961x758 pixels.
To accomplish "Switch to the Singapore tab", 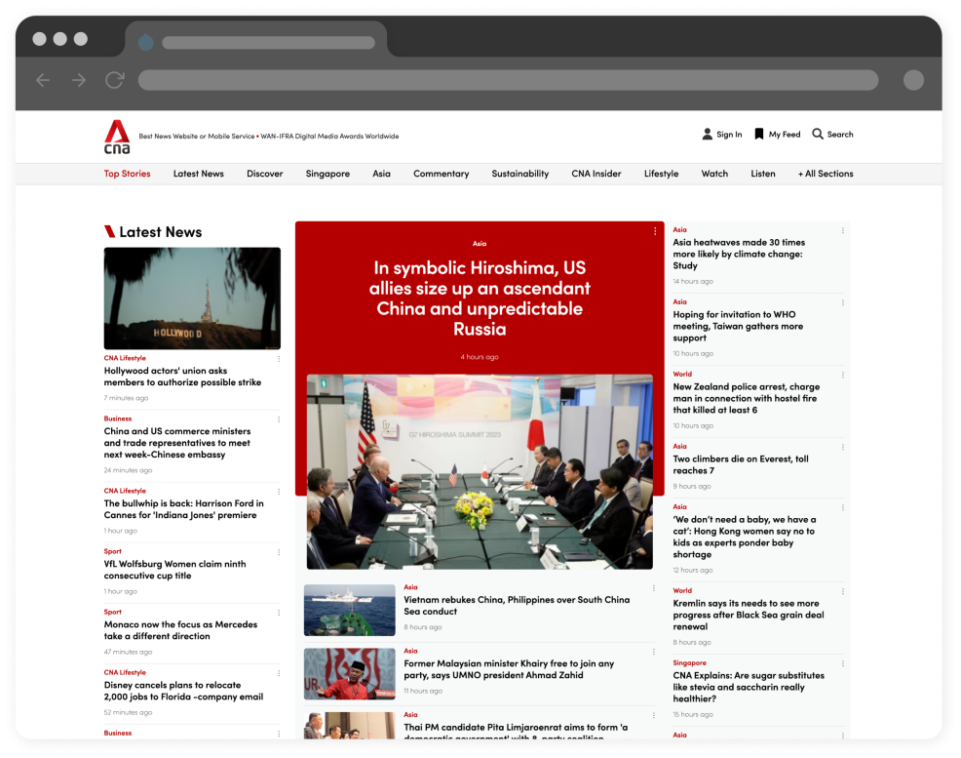I will (x=327, y=174).
